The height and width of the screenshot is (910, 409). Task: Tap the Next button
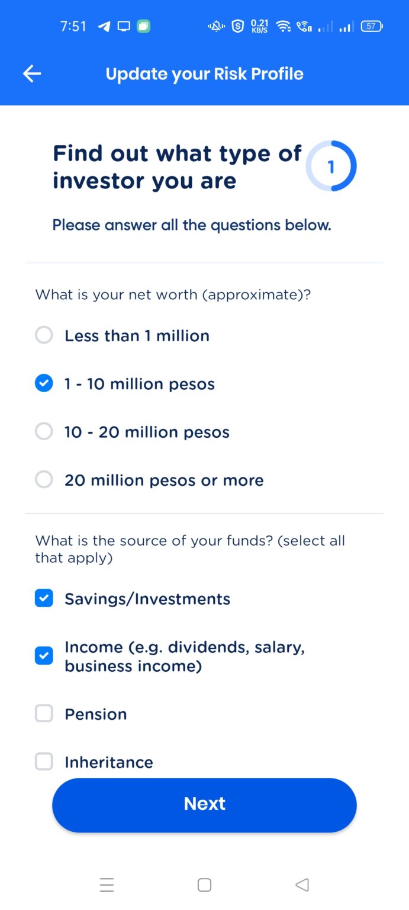click(204, 803)
